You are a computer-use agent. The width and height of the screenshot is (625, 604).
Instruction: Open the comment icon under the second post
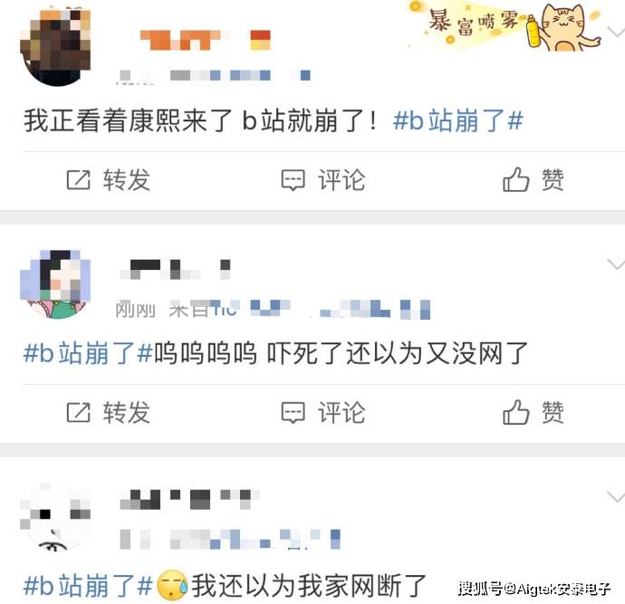click(x=293, y=413)
